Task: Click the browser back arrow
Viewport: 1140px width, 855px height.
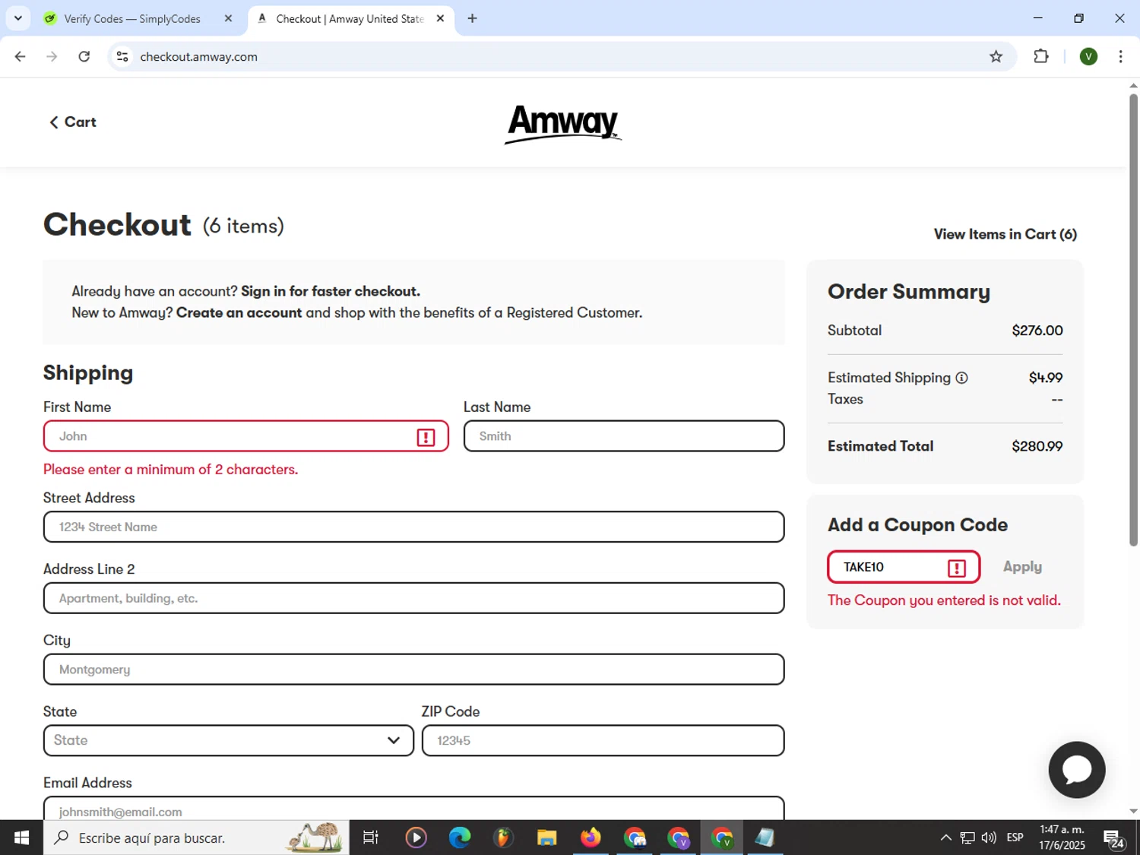Action: point(21,56)
